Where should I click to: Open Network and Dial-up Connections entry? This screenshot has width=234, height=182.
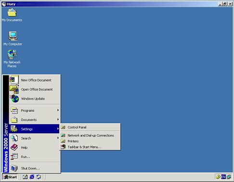tap(90, 135)
